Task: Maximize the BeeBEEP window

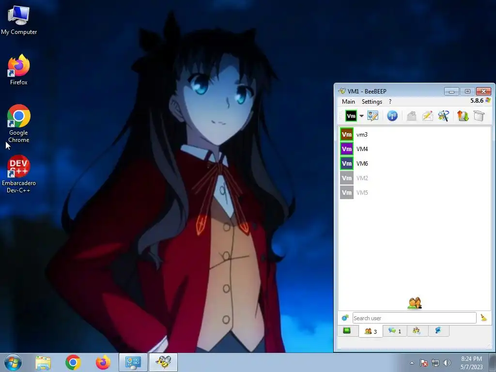Action: pos(467,92)
